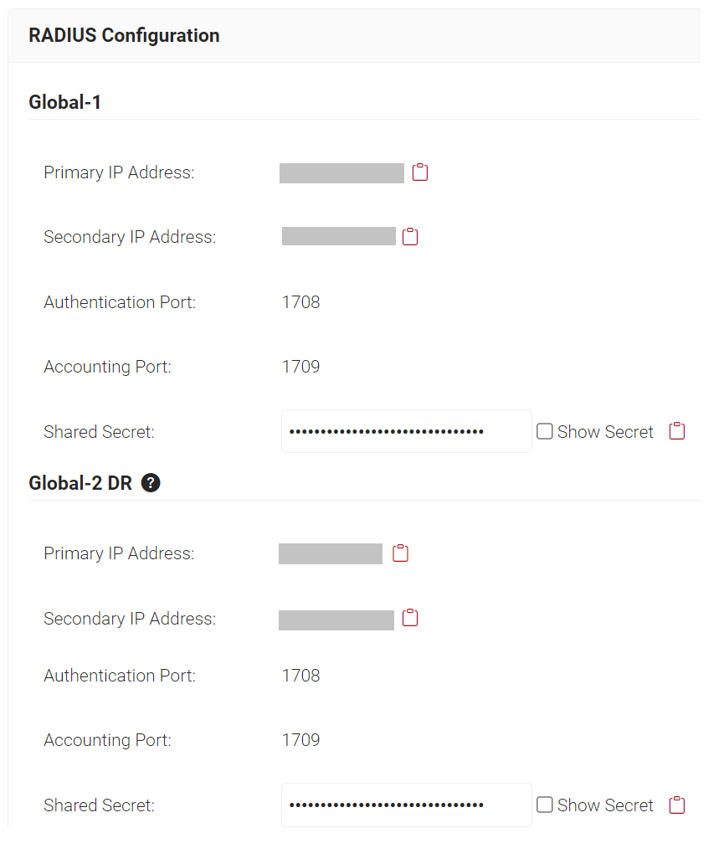Copy the Global-2 DR primary IP address

[x=401, y=553]
